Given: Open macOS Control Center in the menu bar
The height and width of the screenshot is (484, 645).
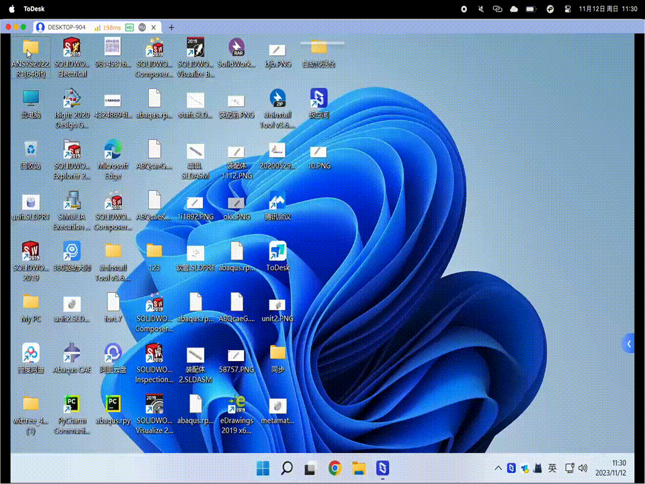Looking at the screenshot, I should [567, 9].
